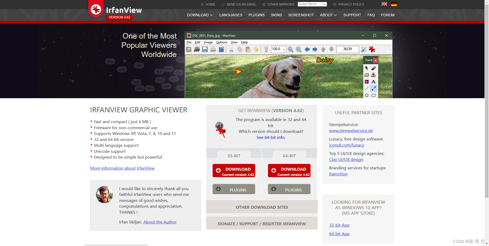
Task: Select the rectangle tool in Paint panel
Action: (374, 95)
